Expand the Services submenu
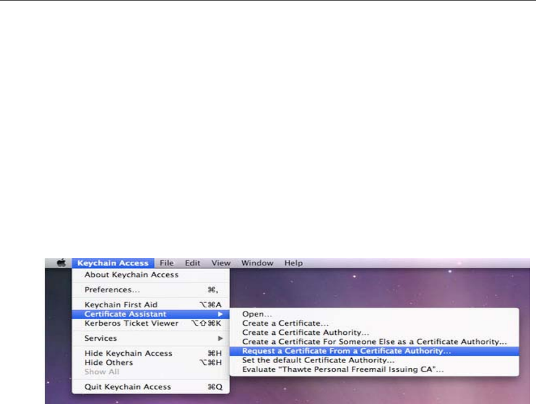Screen dimensions: 536x404 point(151,338)
